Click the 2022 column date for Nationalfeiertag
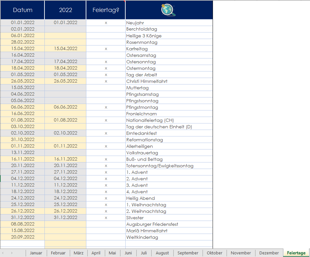 coord(66,120)
